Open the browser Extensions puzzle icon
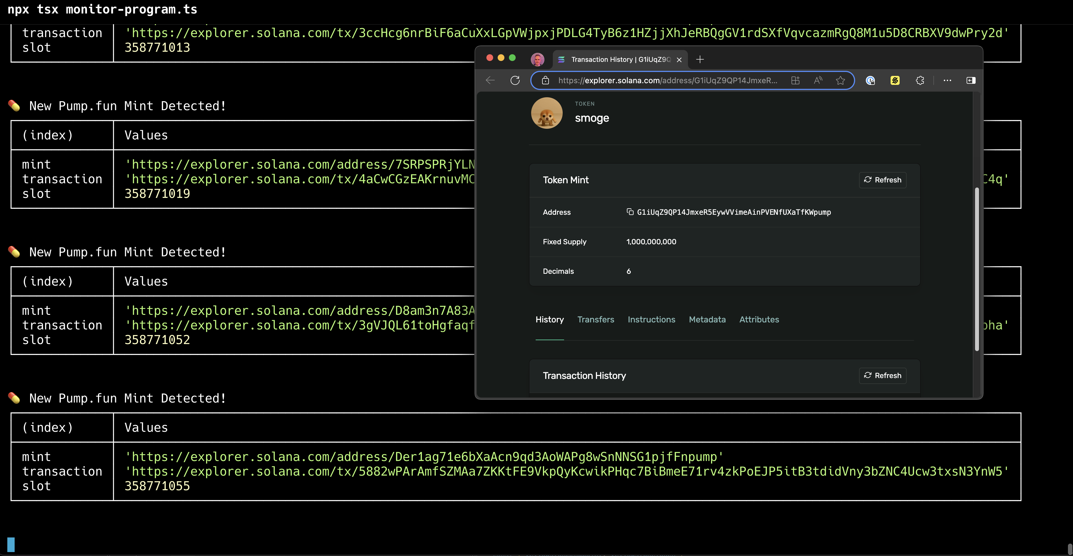Viewport: 1073px width, 556px height. 920,80
